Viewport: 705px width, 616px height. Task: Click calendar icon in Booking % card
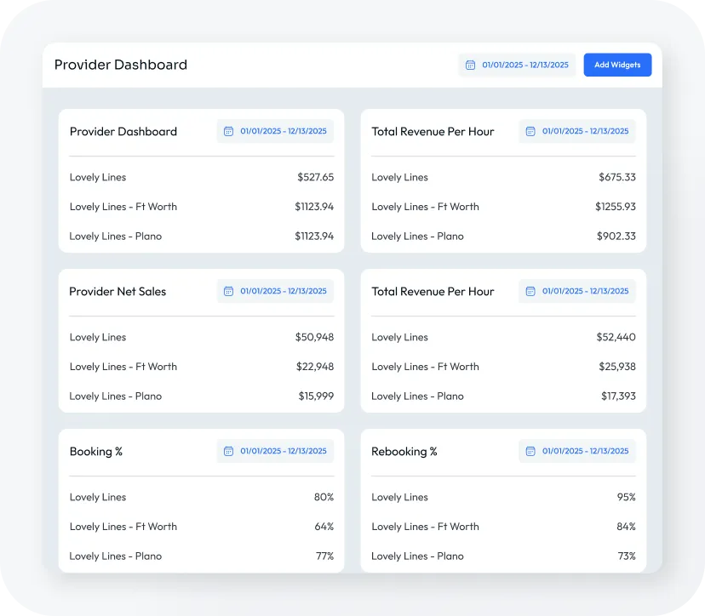(228, 451)
